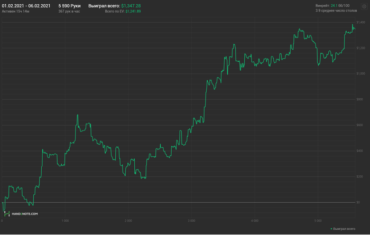Select the winrate value 24.1 бб/100
370x235 pixels.
(x=340, y=6)
